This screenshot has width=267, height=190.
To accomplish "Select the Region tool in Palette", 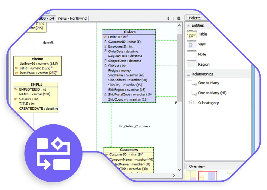I will [204, 64].
